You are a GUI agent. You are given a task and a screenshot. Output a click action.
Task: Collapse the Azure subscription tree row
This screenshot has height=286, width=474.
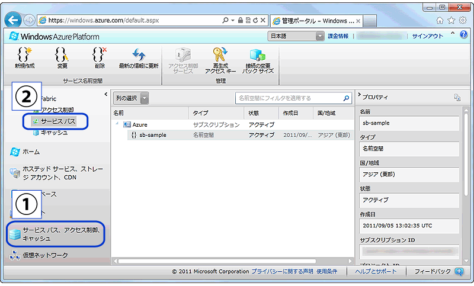(x=117, y=124)
